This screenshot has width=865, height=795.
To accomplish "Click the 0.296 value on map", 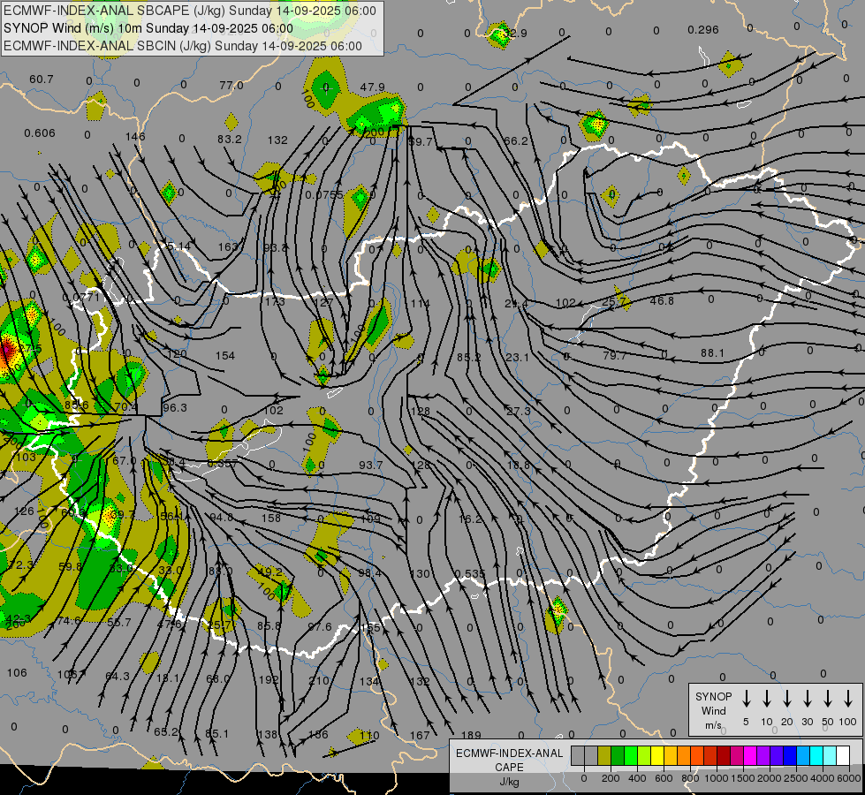I will pos(703,30).
